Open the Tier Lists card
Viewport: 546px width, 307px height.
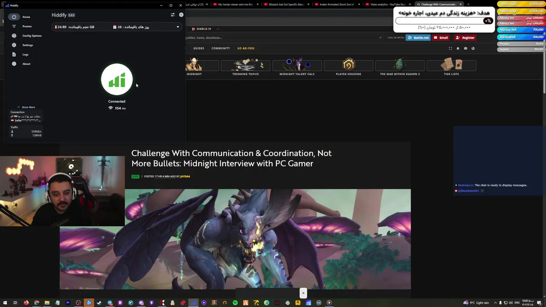coord(451,67)
